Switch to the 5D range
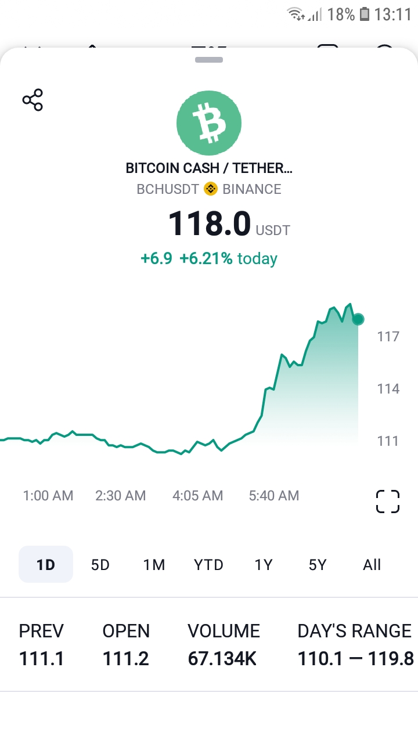418x743 pixels. click(100, 564)
